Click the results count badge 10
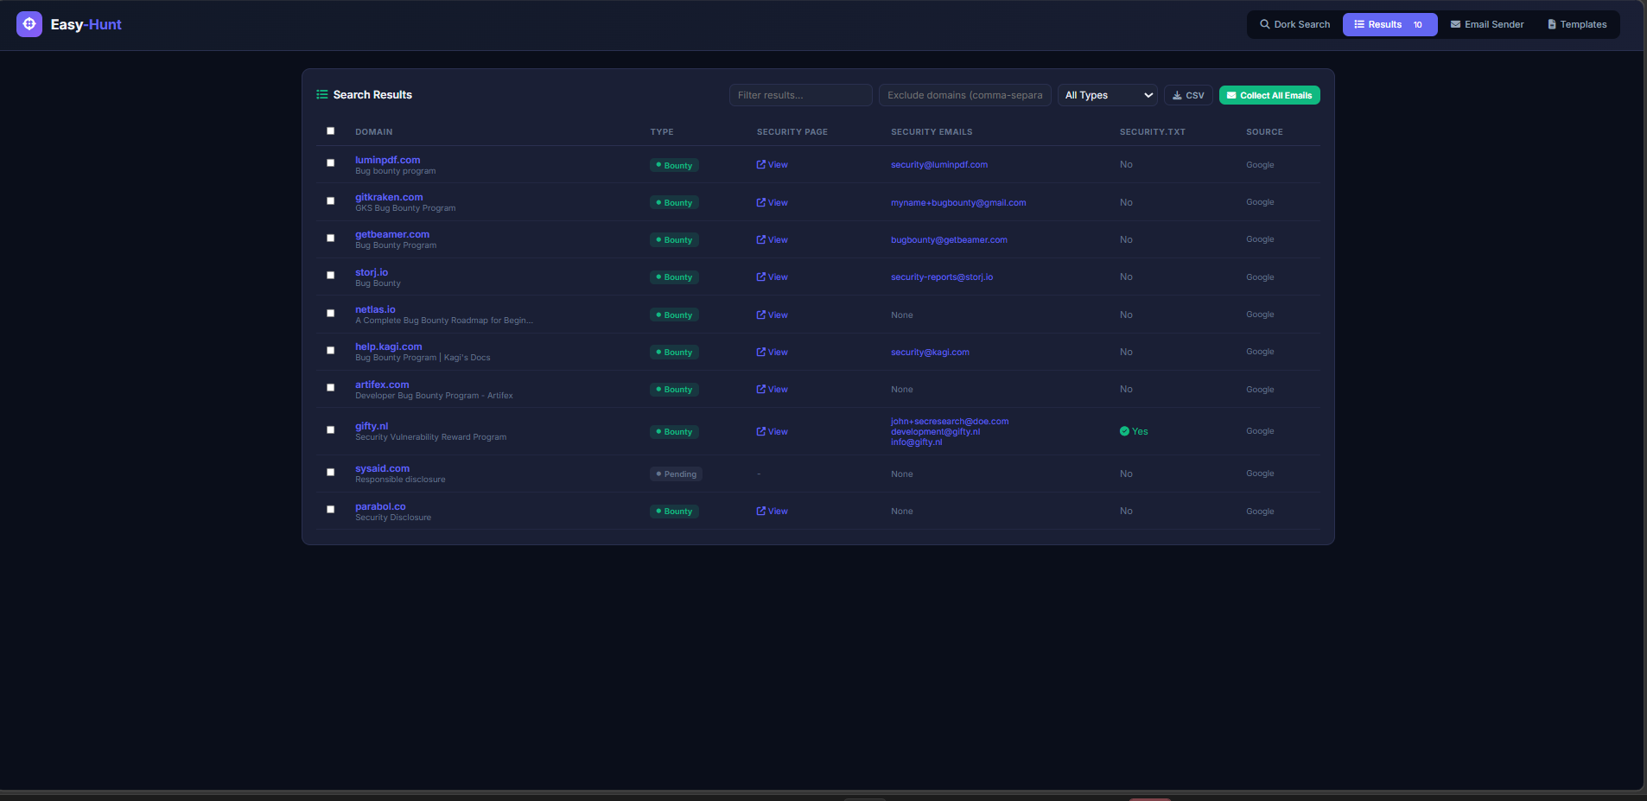The height and width of the screenshot is (801, 1647). pos(1418,24)
